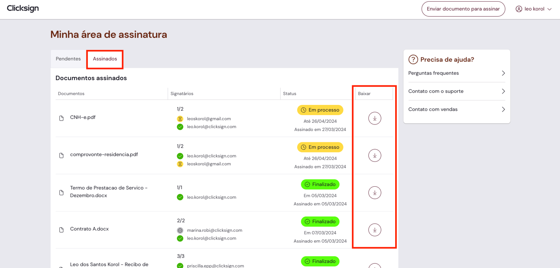This screenshot has width=560, height=268.
Task: Download comprovonte-residencia.pdf
Action: [374, 155]
